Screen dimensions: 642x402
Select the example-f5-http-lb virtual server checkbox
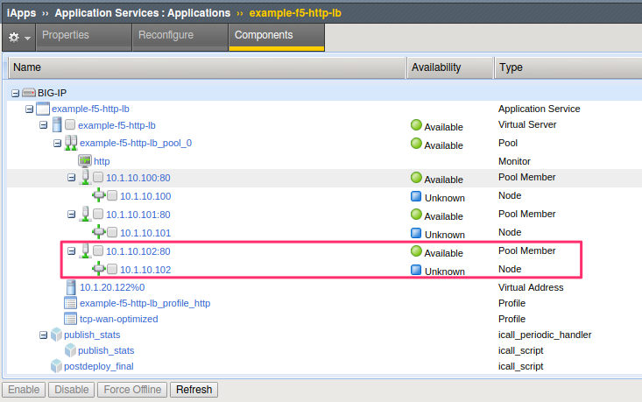tap(70, 124)
